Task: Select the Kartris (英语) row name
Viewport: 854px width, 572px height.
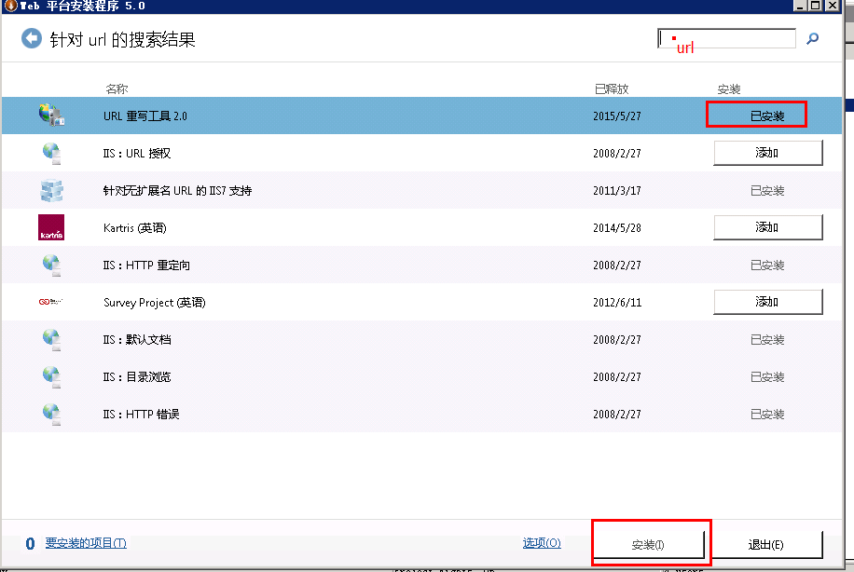Action: tap(135, 228)
